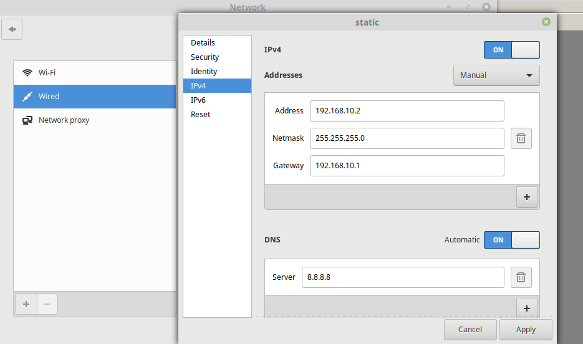583x344 pixels.
Task: Click the Address field with 192.168.10.2
Action: pos(407,111)
